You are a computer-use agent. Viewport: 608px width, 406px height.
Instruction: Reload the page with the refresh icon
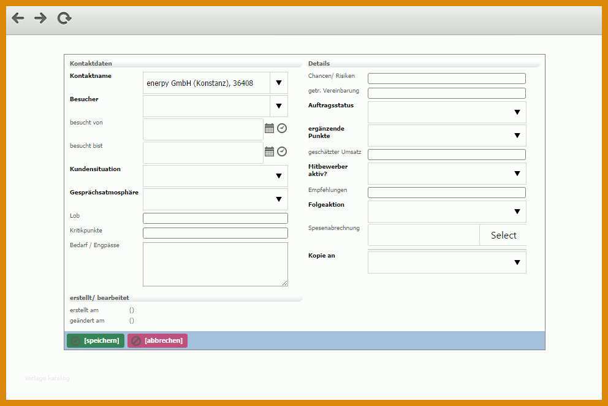click(64, 18)
